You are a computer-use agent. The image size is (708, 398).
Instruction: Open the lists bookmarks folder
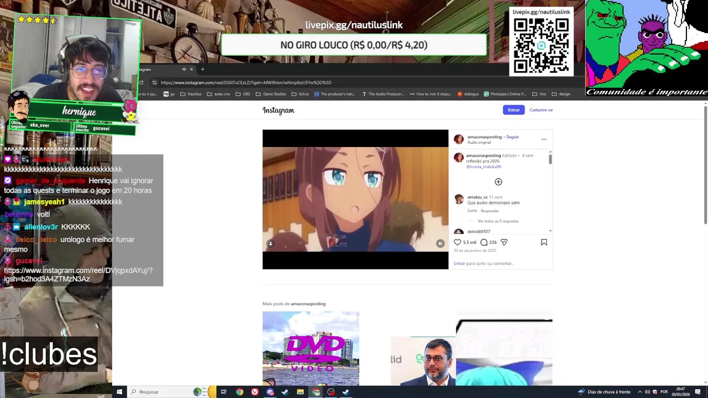pos(539,94)
